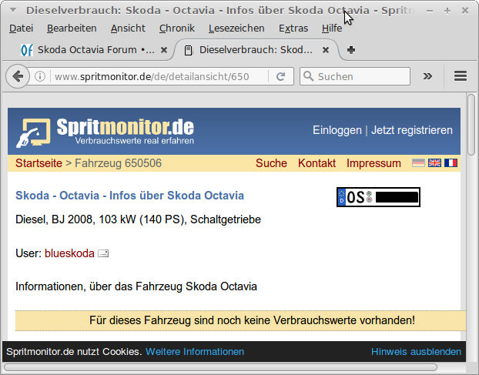Click Hinweis ausblenden to dismiss cookie notice
This screenshot has width=479, height=375.
416,351
